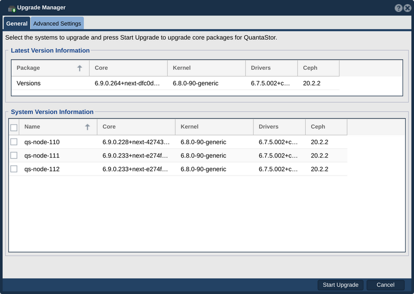Sort by Name column arrow
Screen dimensions: 414x294
[x=87, y=127]
